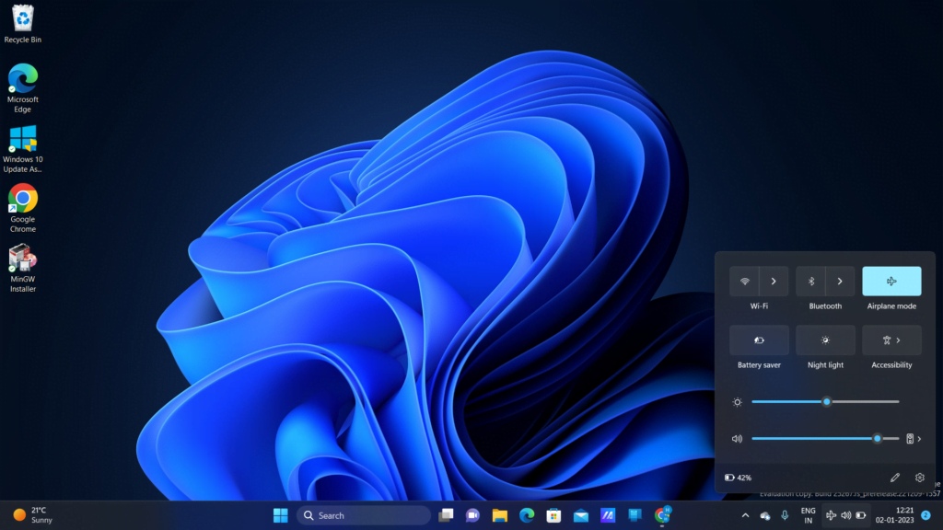Screen dimensions: 943x530
Task: Select Microsoft Edge desktop shortcut
Action: [x=23, y=87]
